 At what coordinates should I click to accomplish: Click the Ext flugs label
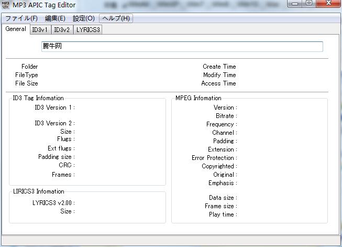[x=61, y=148]
